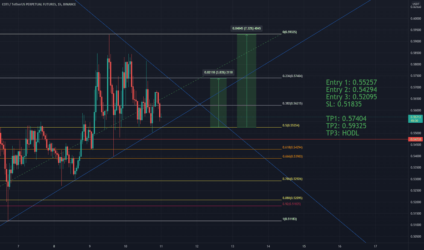The height and width of the screenshot is (250, 424).
Task: Select the 0.618(0.54294) Fibonacci level label
Action: coord(293,147)
